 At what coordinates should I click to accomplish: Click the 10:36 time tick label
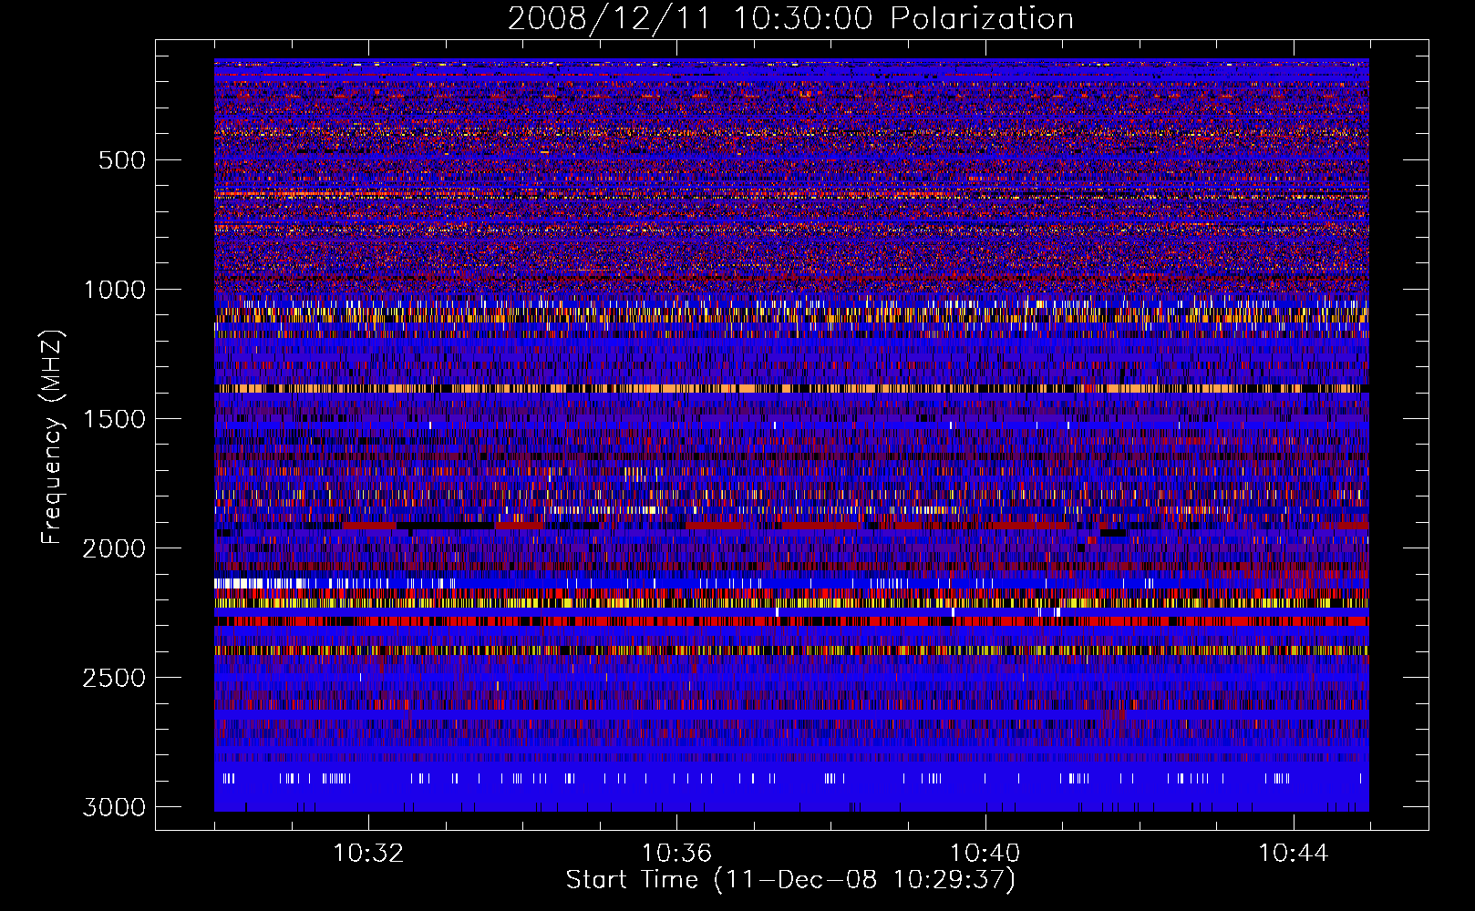(676, 854)
